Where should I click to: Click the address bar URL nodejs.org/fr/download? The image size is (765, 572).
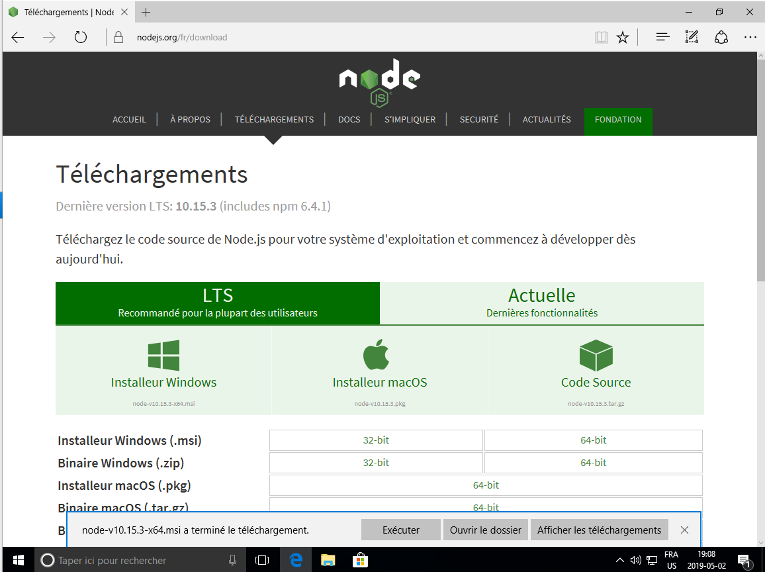(182, 38)
